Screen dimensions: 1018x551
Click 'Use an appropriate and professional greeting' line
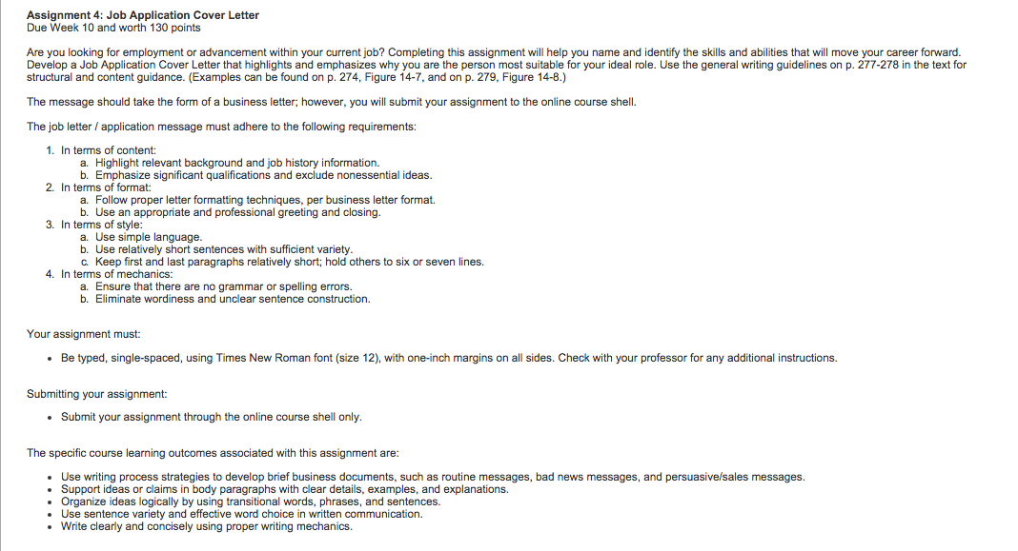tap(238, 212)
